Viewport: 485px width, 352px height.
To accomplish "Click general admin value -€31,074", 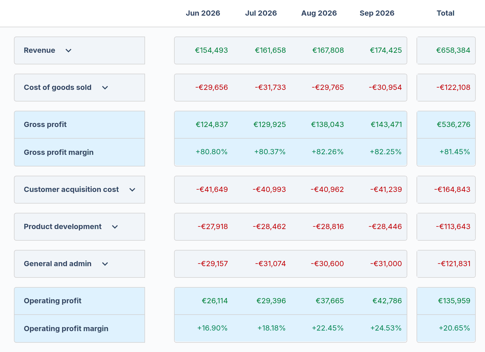I will tap(270, 264).
